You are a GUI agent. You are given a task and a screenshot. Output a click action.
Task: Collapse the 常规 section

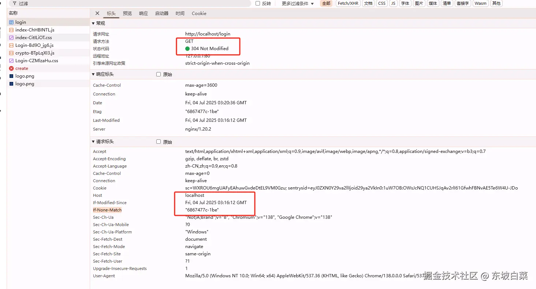pos(93,23)
